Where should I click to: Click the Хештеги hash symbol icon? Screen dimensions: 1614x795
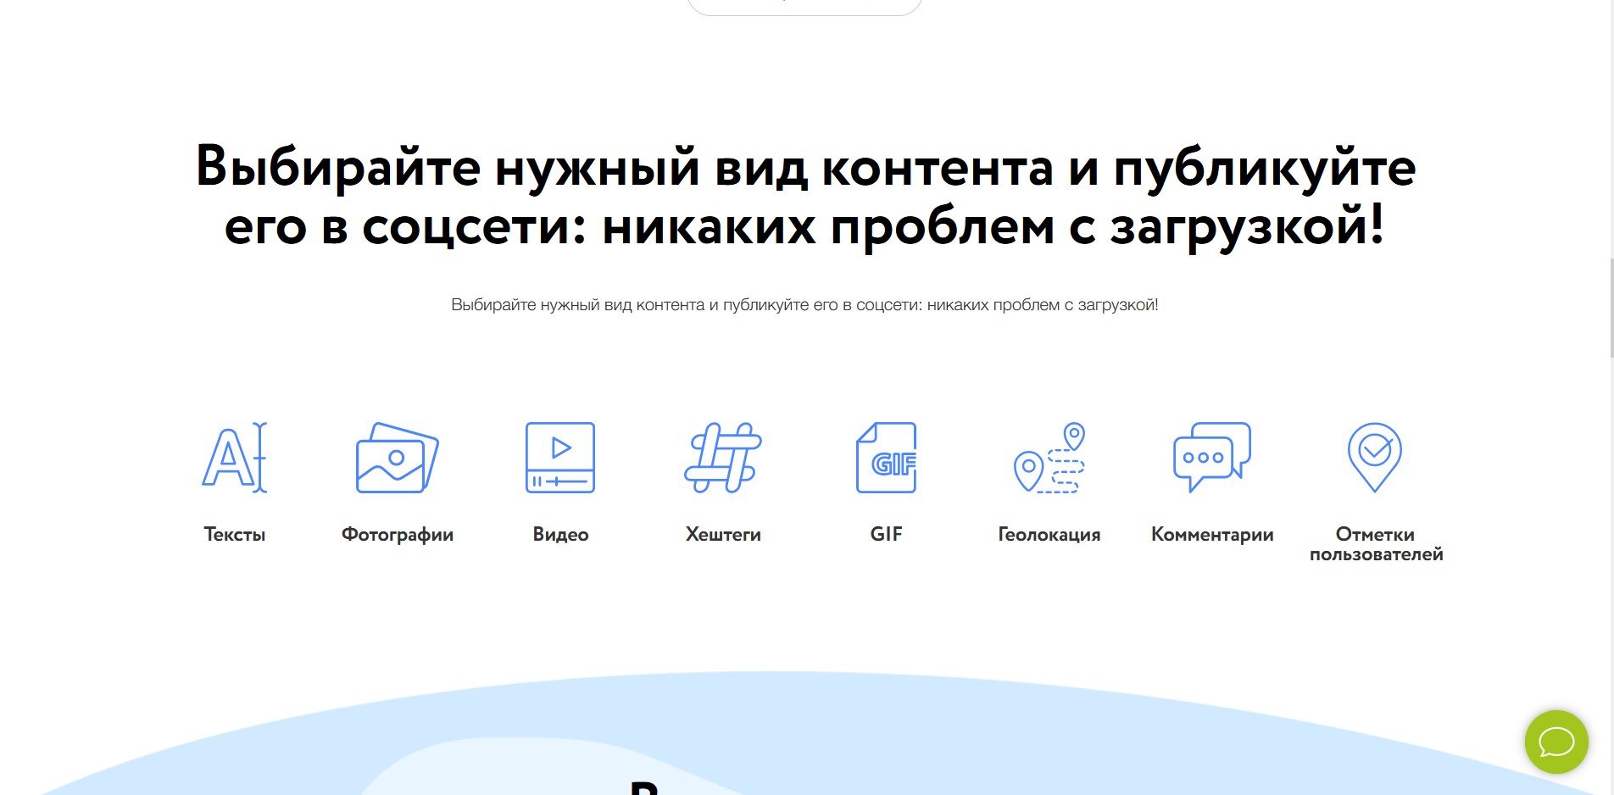pos(723,458)
